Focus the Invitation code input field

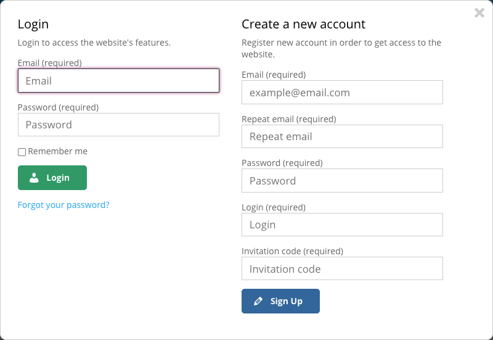pyautogui.click(x=342, y=268)
